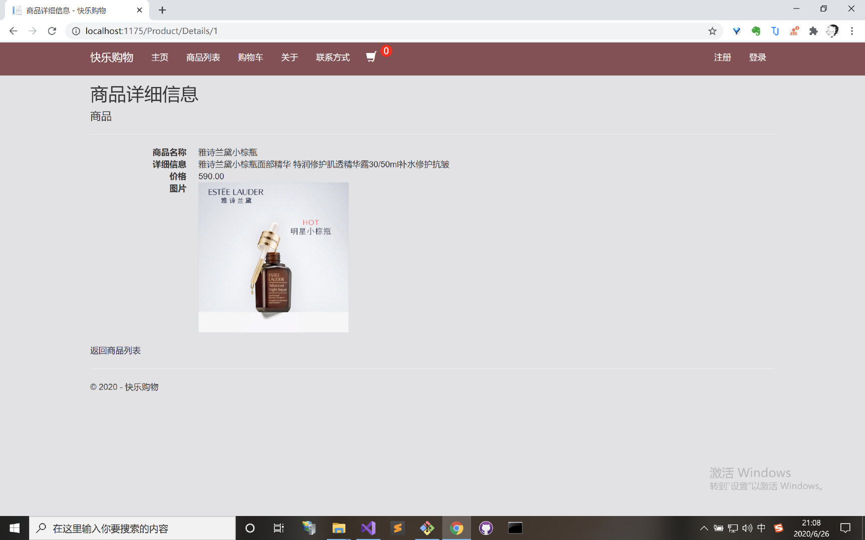Switch to Chrome on taskbar

457,528
